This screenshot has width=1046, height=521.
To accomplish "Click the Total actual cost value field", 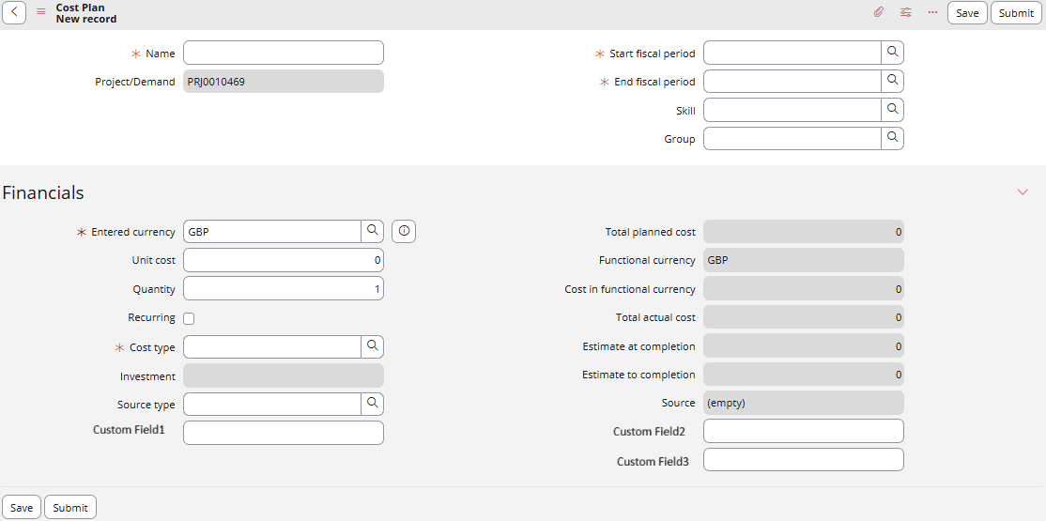I will tap(804, 317).
